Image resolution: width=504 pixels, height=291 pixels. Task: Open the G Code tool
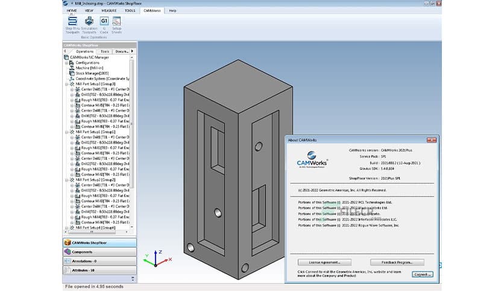[x=104, y=22]
